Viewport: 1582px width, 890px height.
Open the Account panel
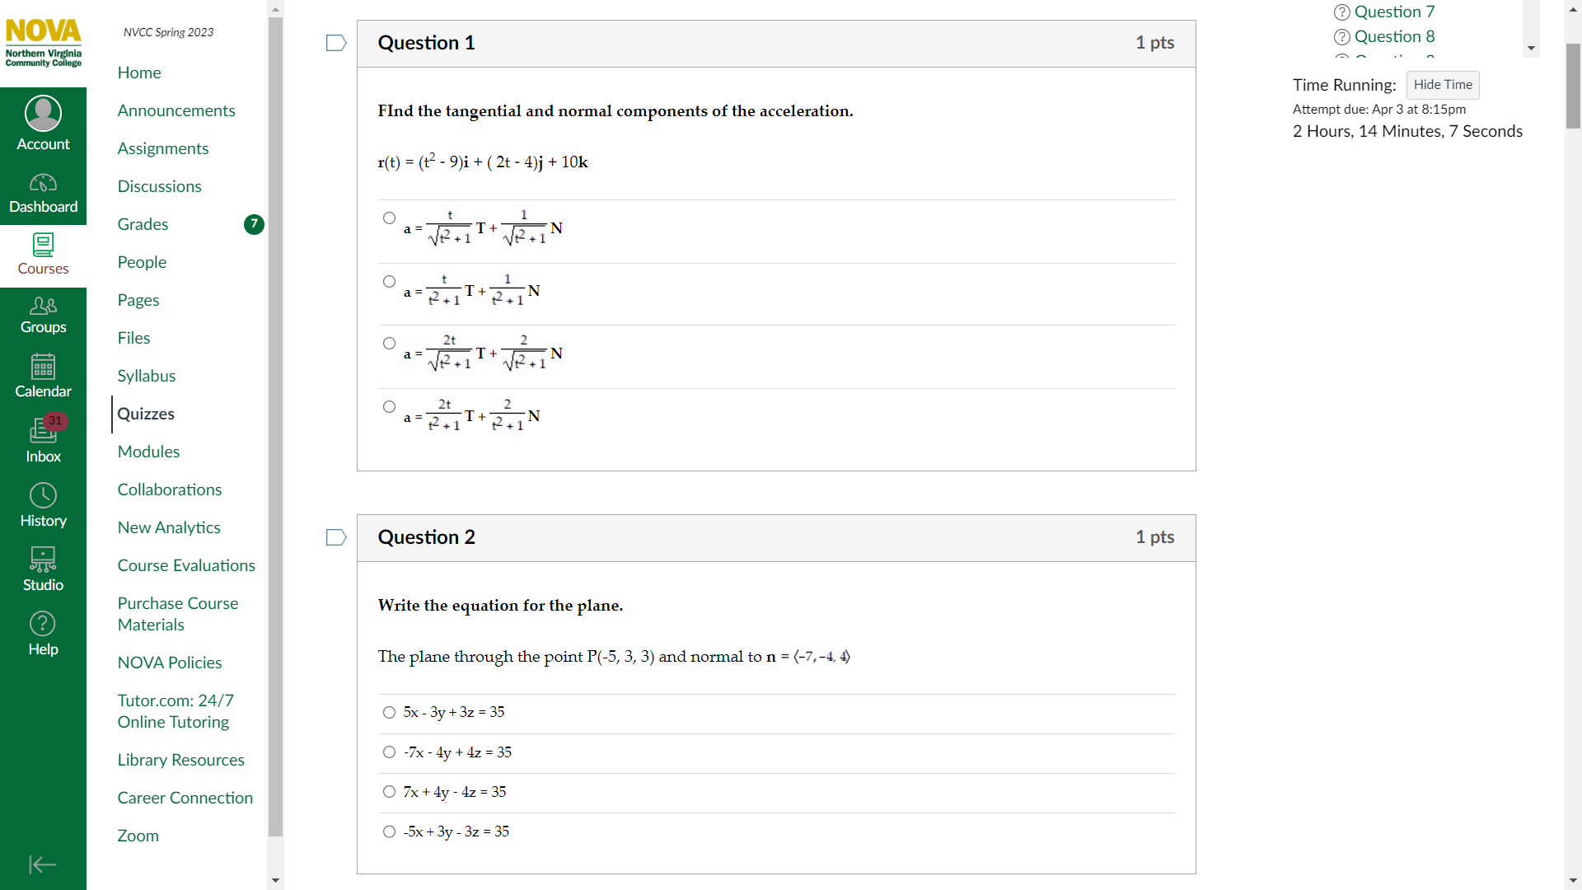43,122
